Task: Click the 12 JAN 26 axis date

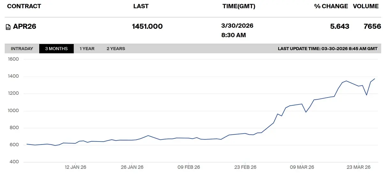Action: click(75, 167)
